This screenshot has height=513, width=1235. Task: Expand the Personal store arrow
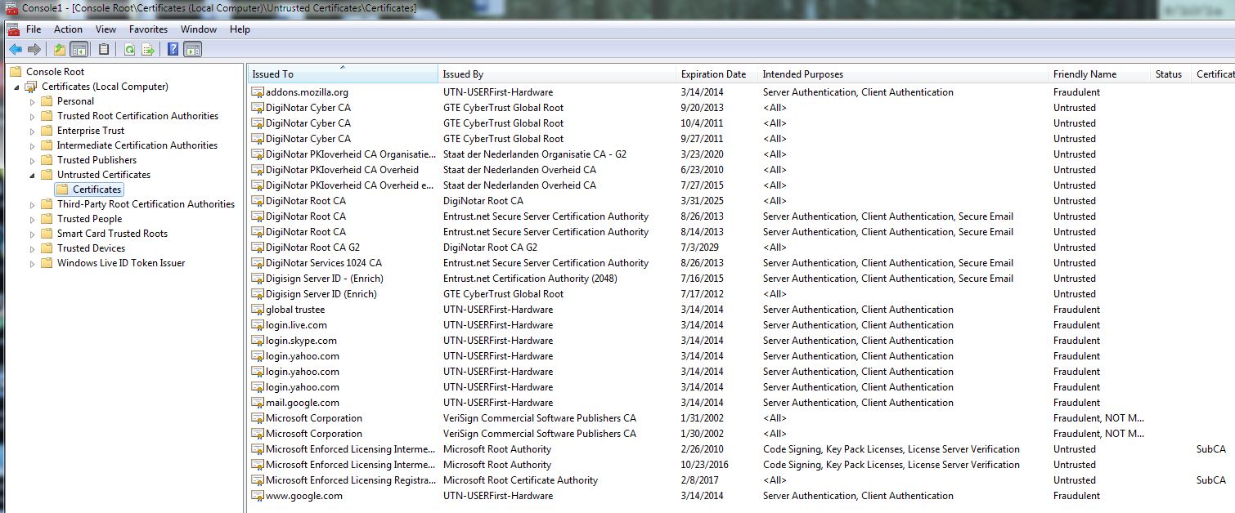tap(33, 101)
